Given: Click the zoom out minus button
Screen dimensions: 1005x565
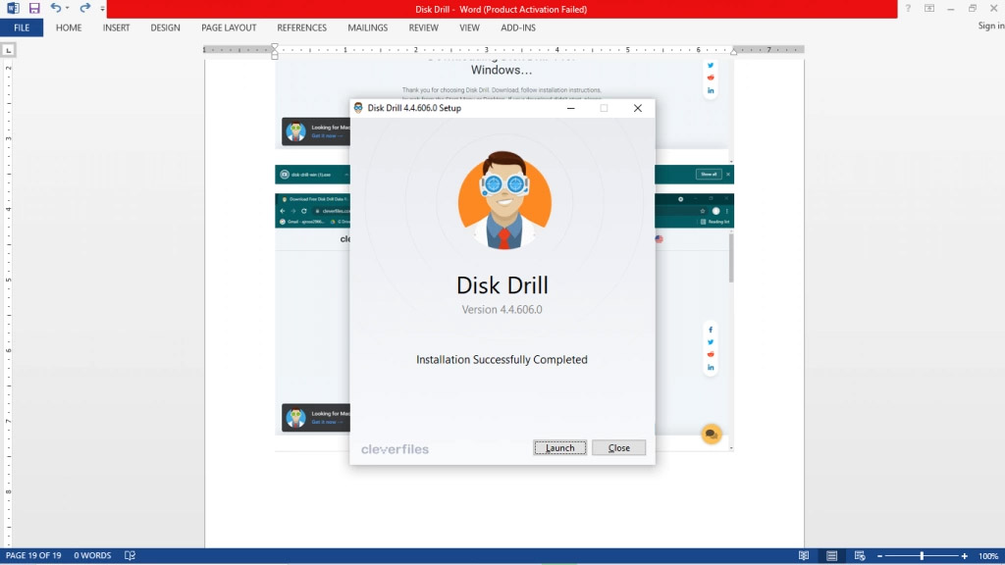Looking at the screenshot, I should tap(880, 556).
